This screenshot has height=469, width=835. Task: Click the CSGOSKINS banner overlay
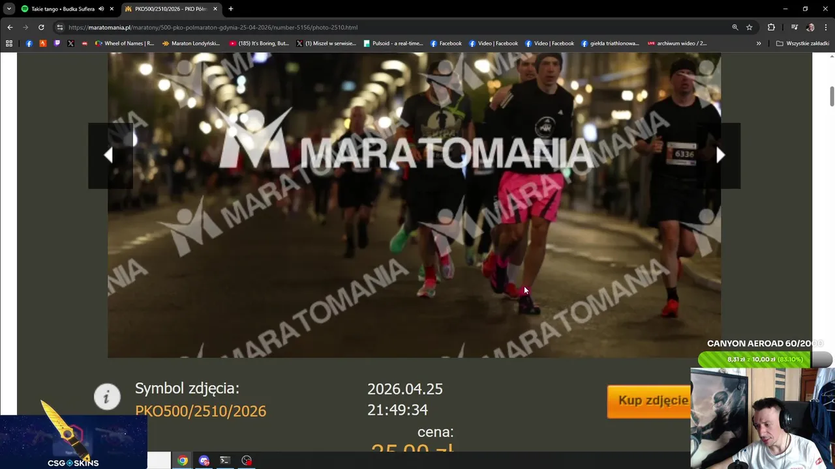click(73, 442)
